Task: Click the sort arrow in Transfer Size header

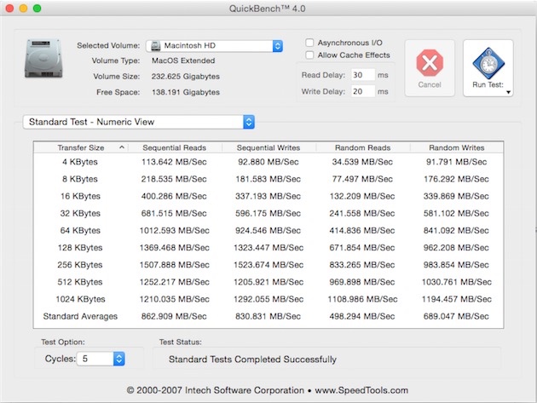Action: 122,147
